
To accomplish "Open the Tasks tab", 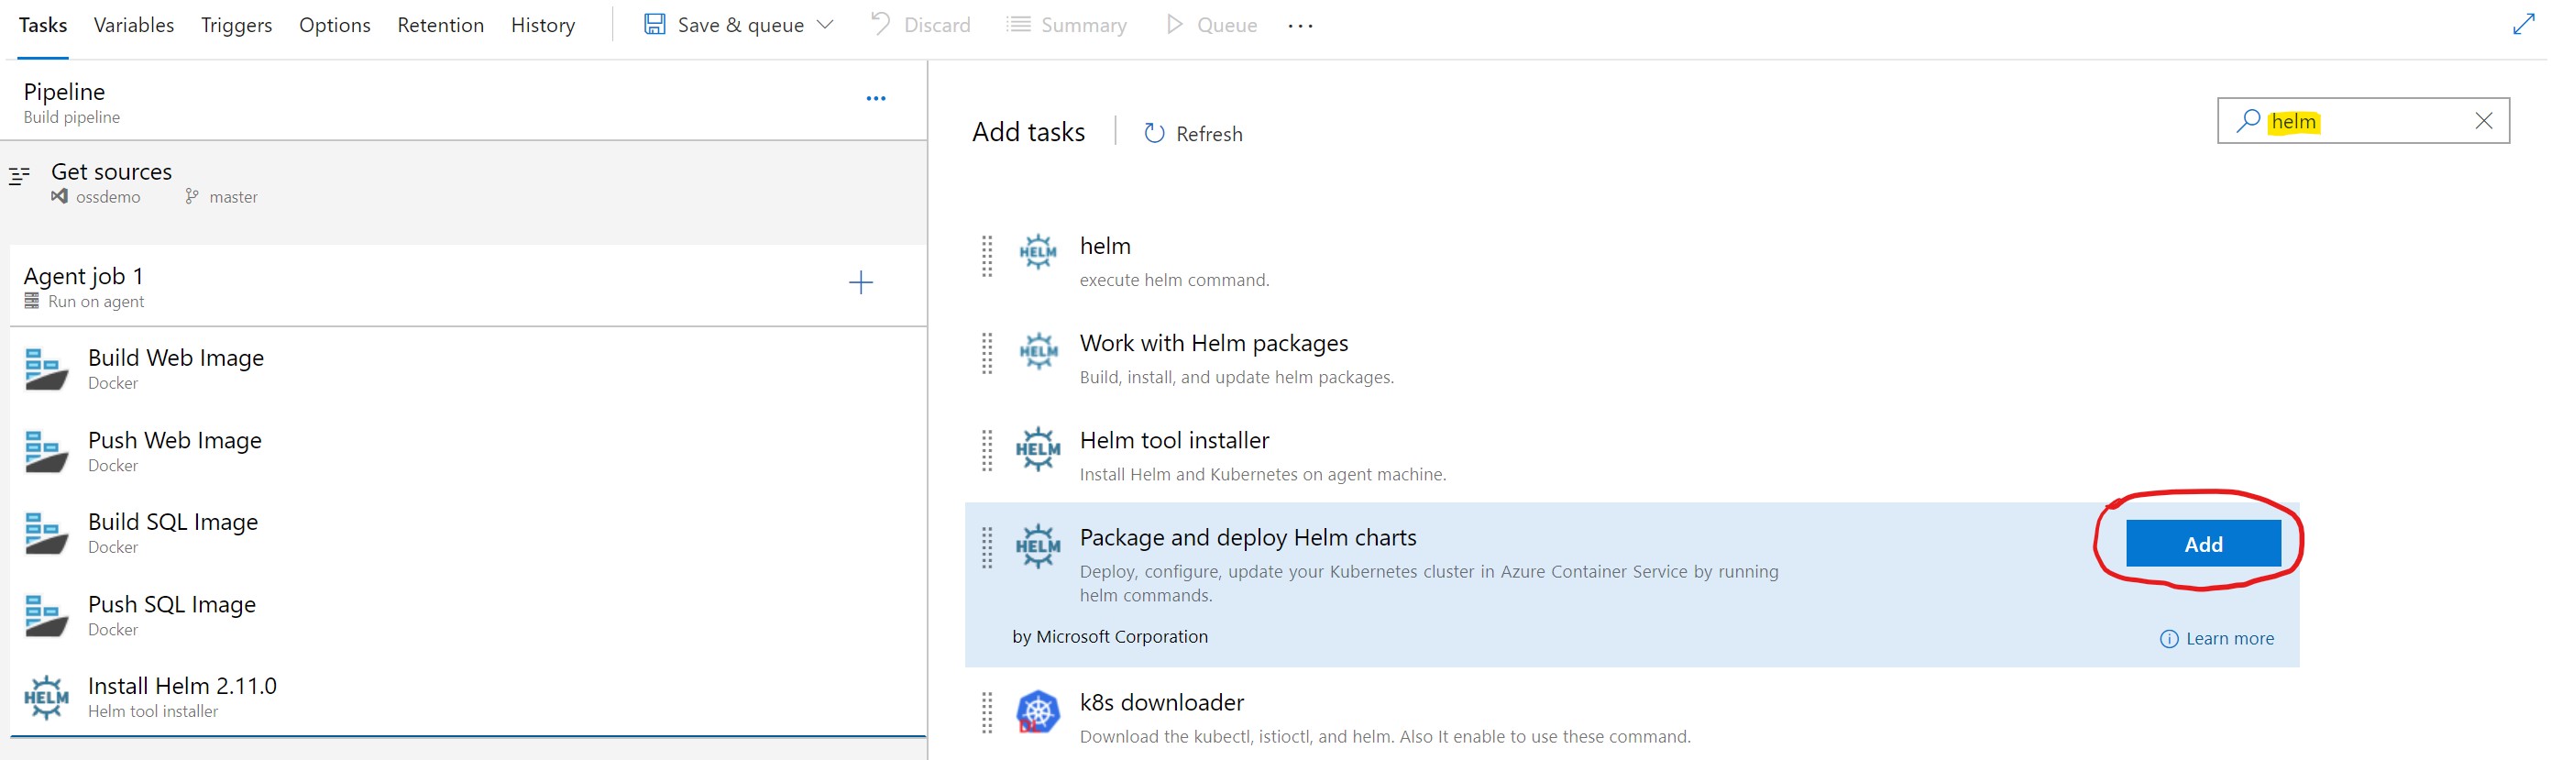I will tap(42, 25).
